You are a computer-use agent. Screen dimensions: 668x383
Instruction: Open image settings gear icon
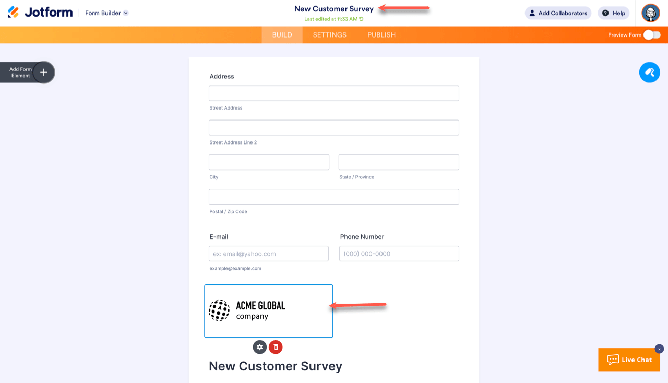[259, 347]
